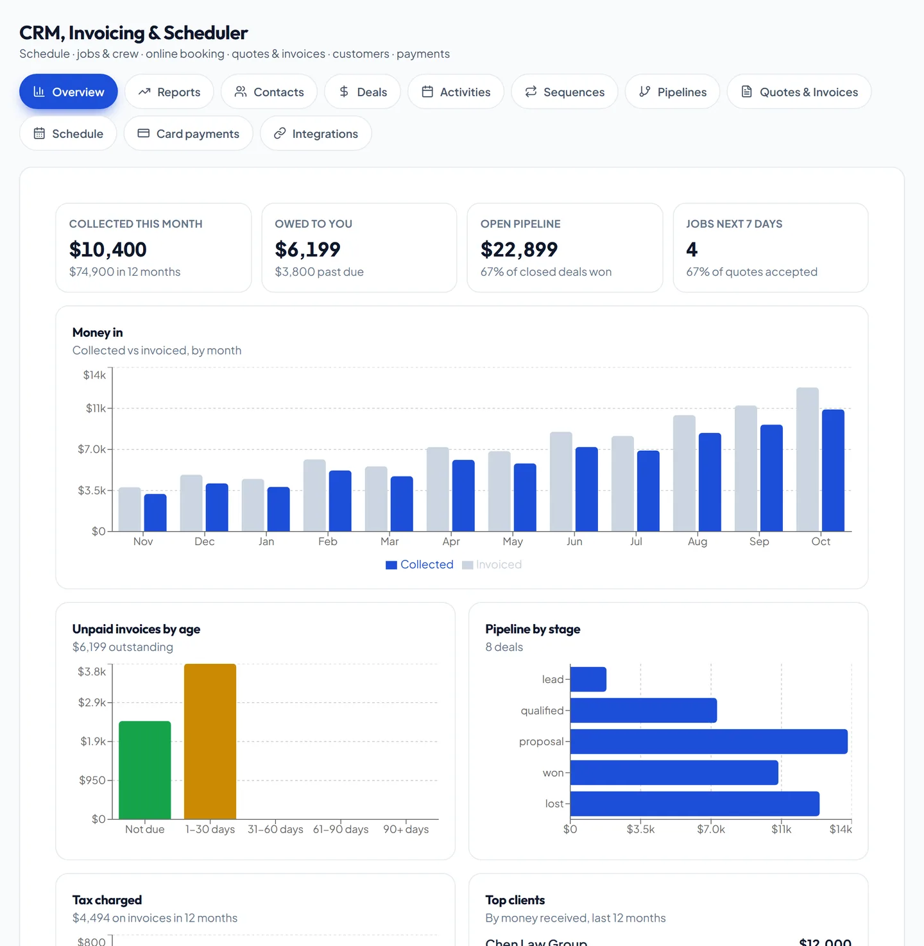Click the branch icon beside Pipelines
The width and height of the screenshot is (924, 946).
[x=645, y=92]
